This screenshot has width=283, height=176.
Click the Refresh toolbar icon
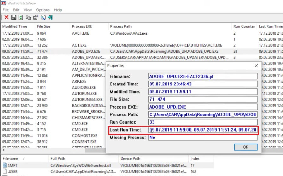21,17
